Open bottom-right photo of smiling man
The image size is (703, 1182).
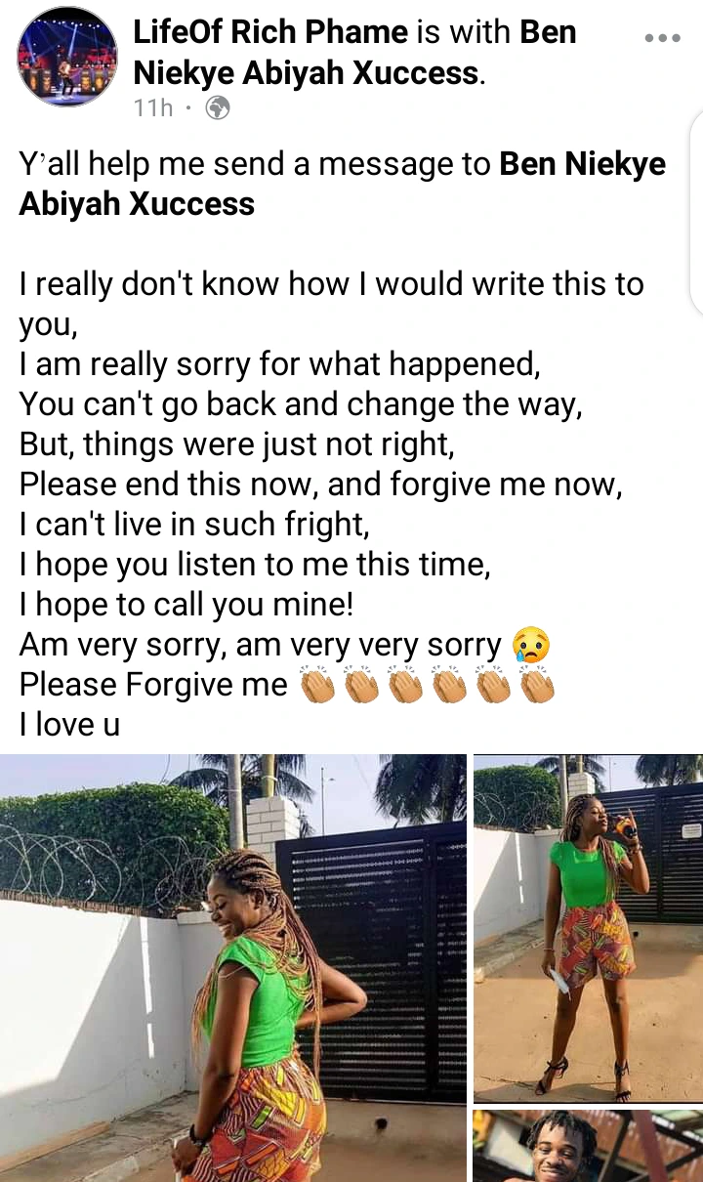[588, 1146]
